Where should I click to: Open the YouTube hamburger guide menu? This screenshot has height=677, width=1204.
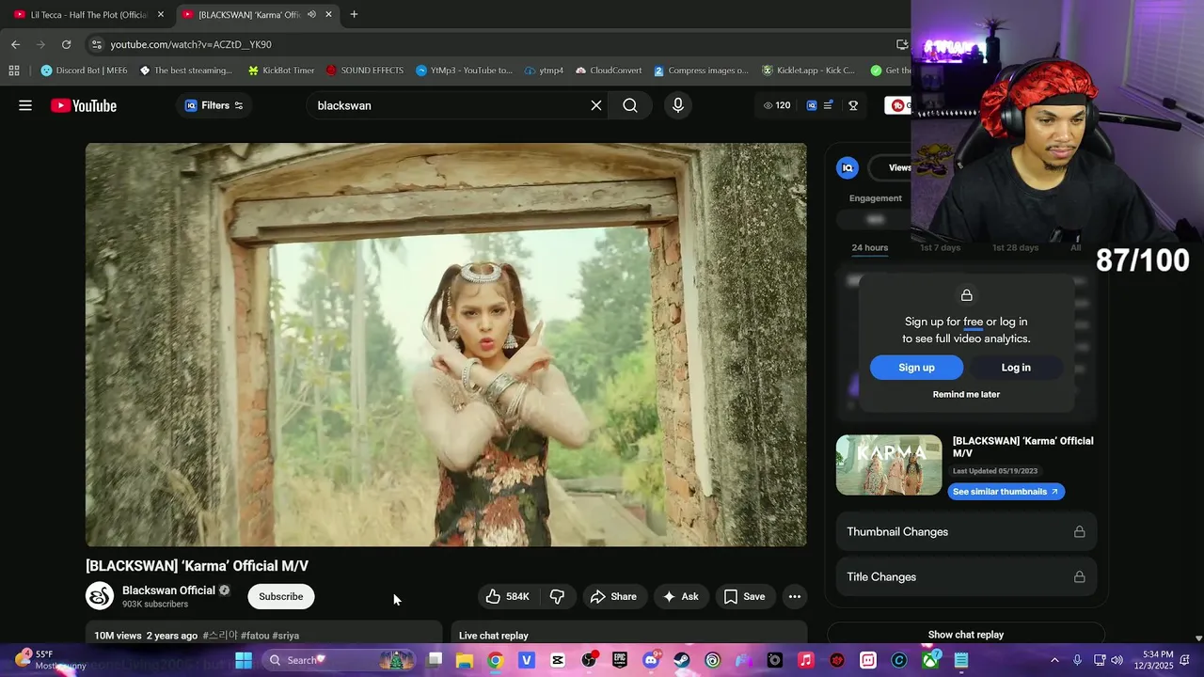pos(25,105)
